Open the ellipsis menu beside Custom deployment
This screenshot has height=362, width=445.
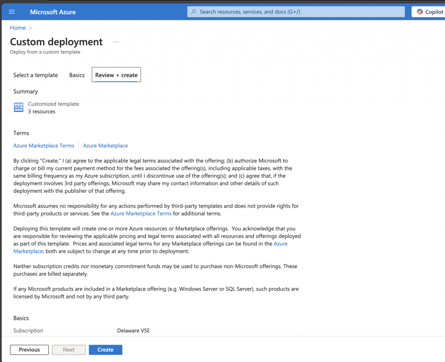tap(116, 42)
